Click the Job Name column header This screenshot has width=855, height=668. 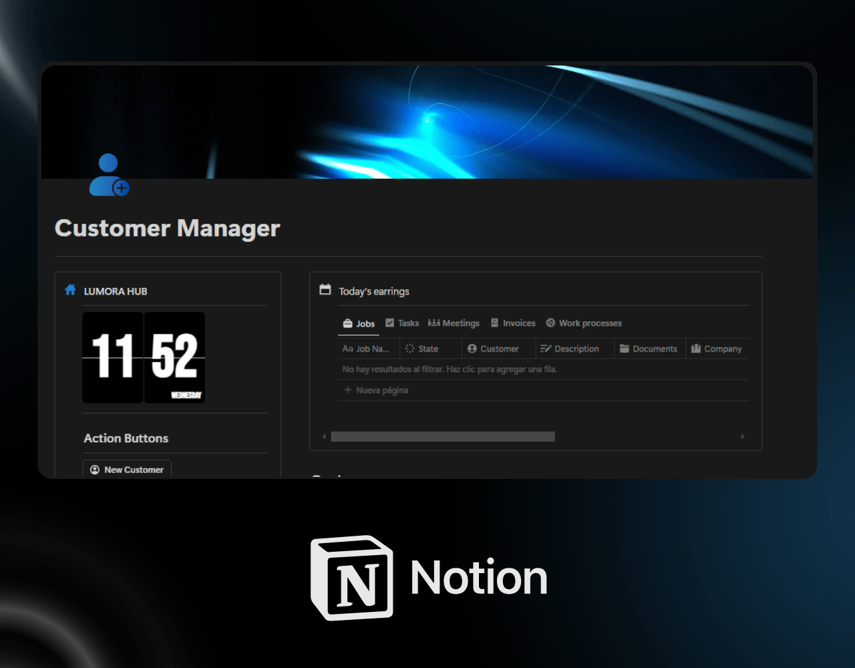tap(369, 349)
